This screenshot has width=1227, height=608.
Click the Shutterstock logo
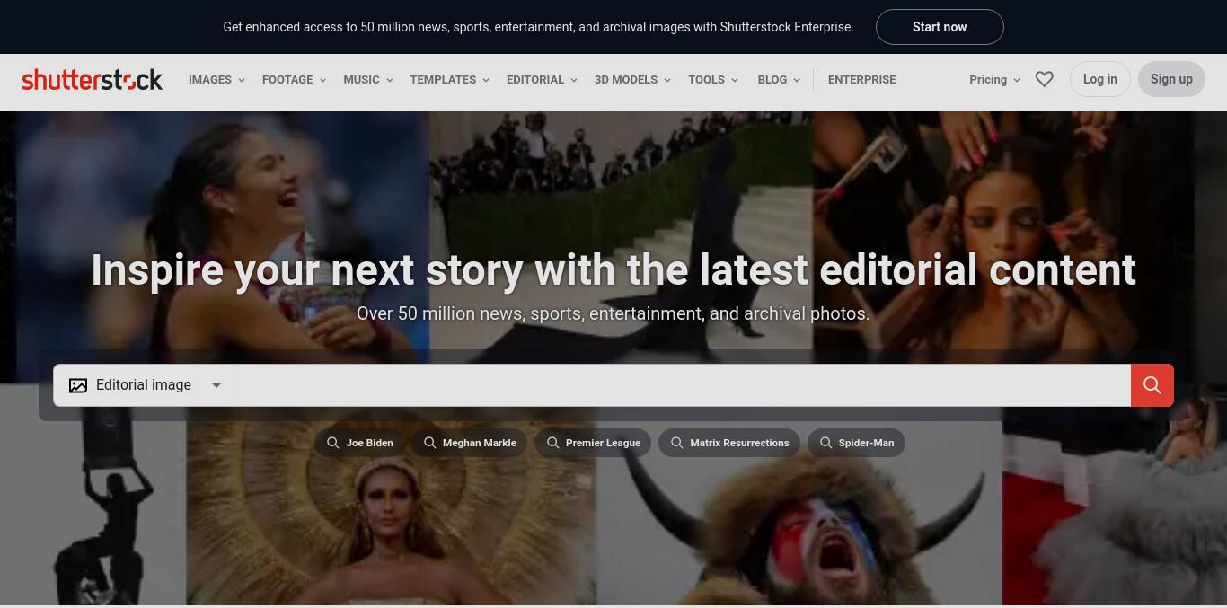92,79
